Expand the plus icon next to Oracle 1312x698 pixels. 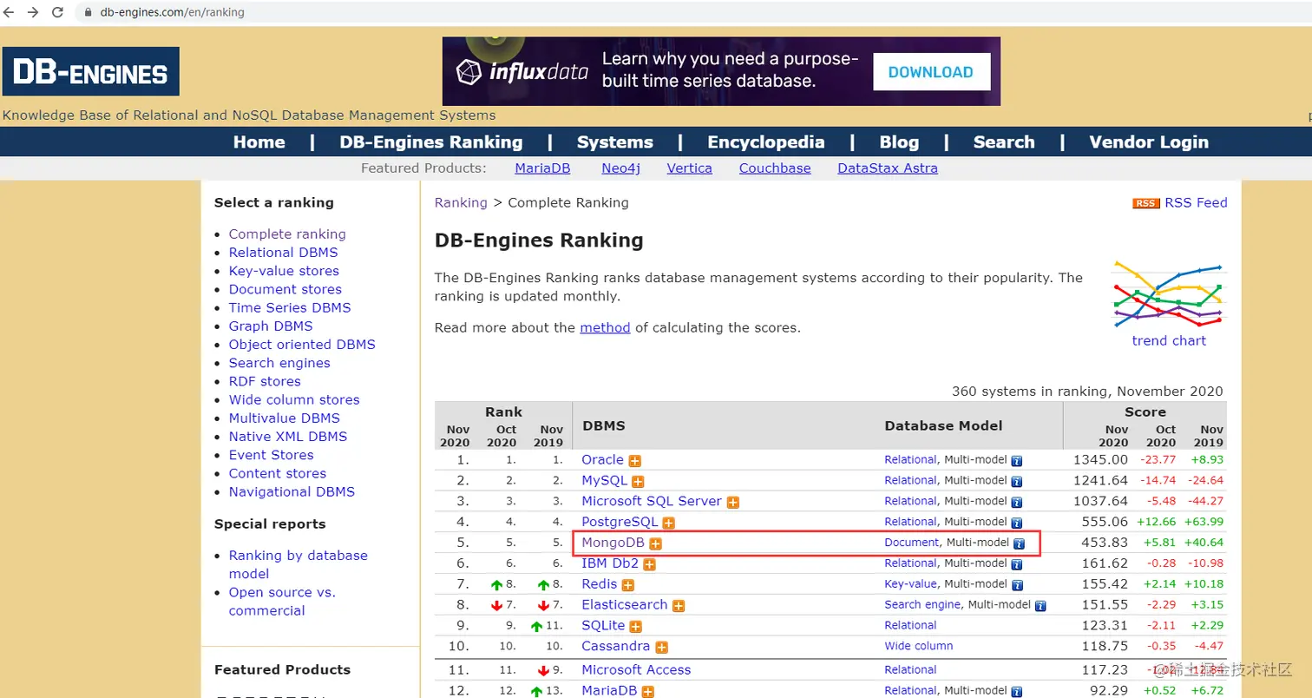pos(635,461)
